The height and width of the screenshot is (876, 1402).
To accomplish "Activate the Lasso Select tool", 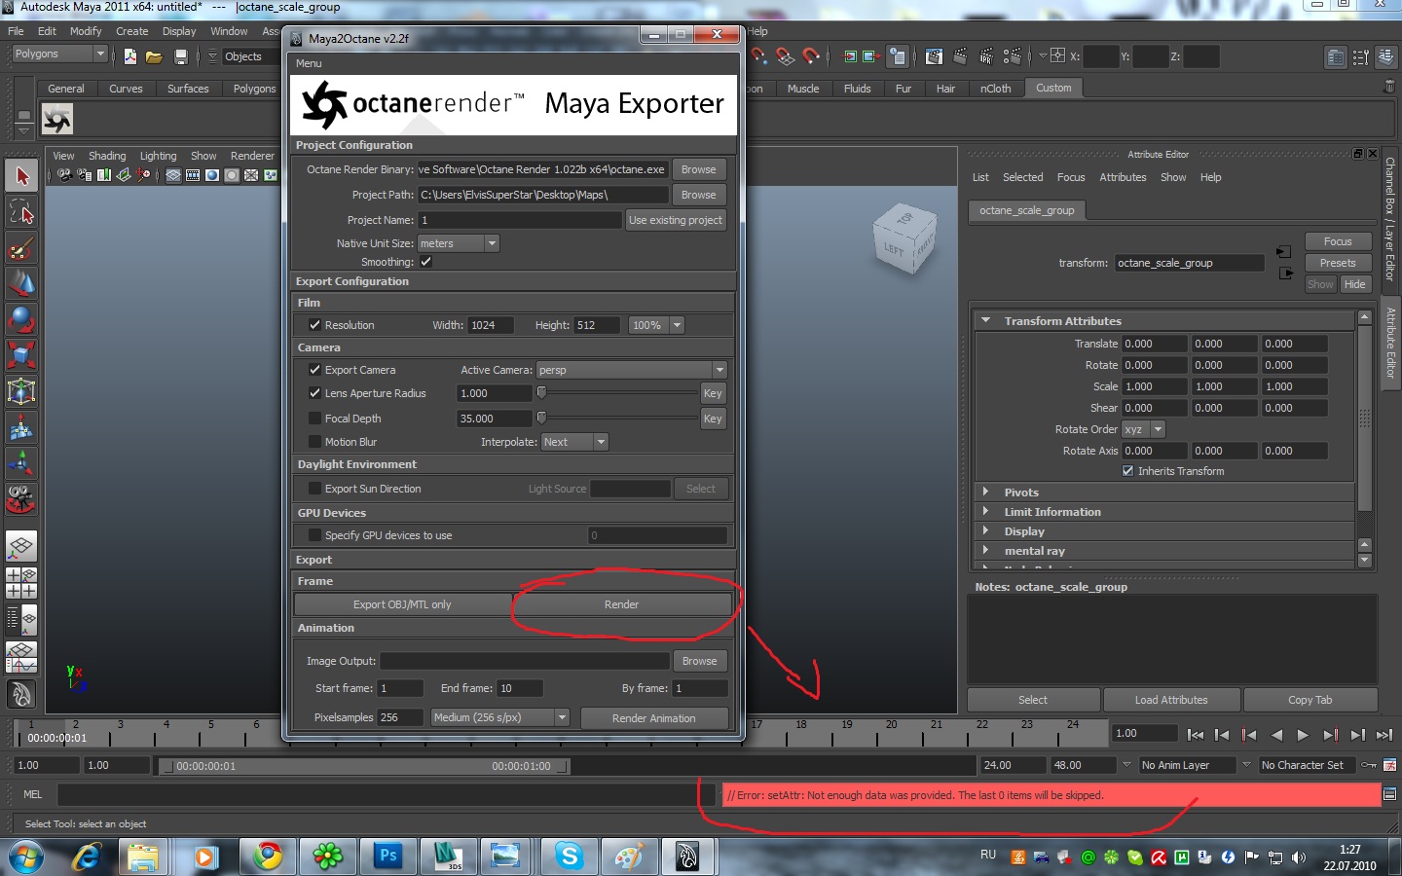I will point(21,212).
